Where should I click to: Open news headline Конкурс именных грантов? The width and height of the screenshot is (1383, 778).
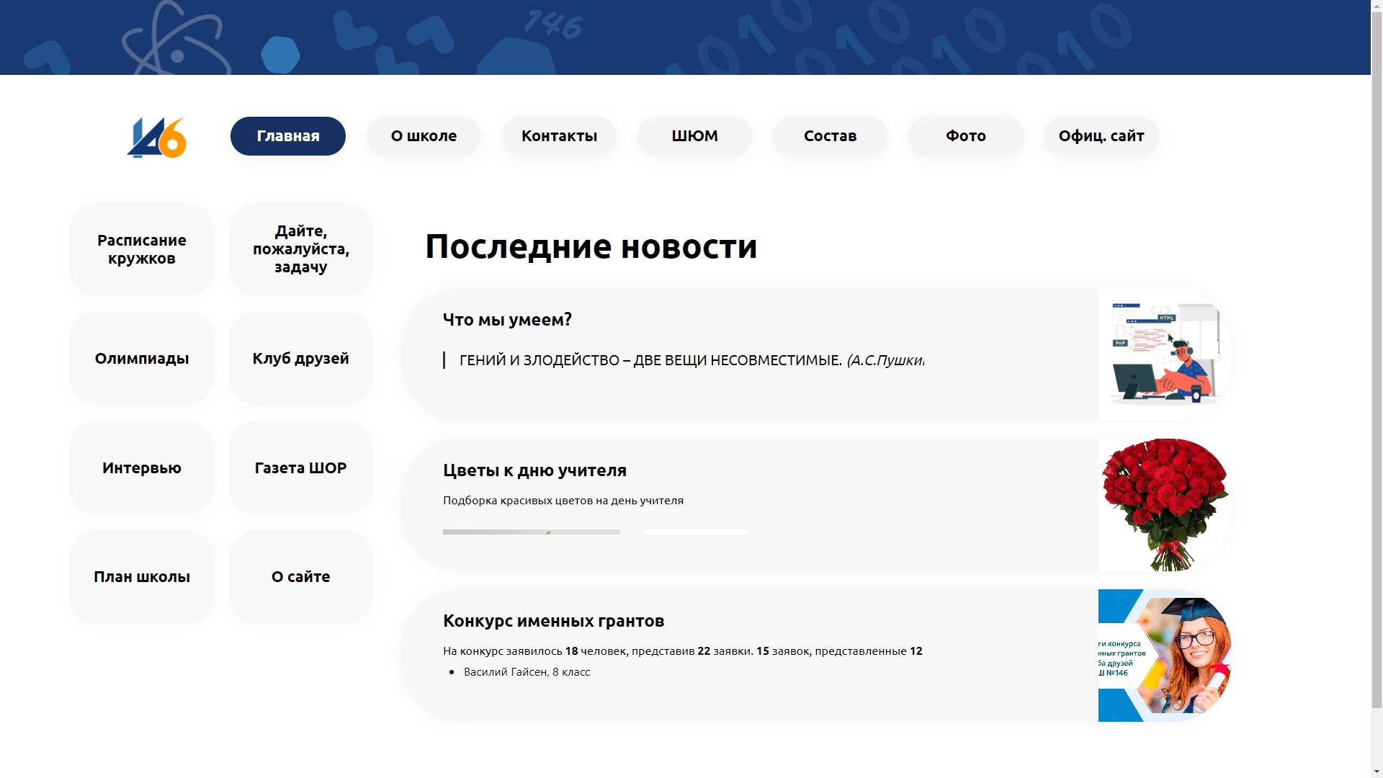[x=553, y=621]
